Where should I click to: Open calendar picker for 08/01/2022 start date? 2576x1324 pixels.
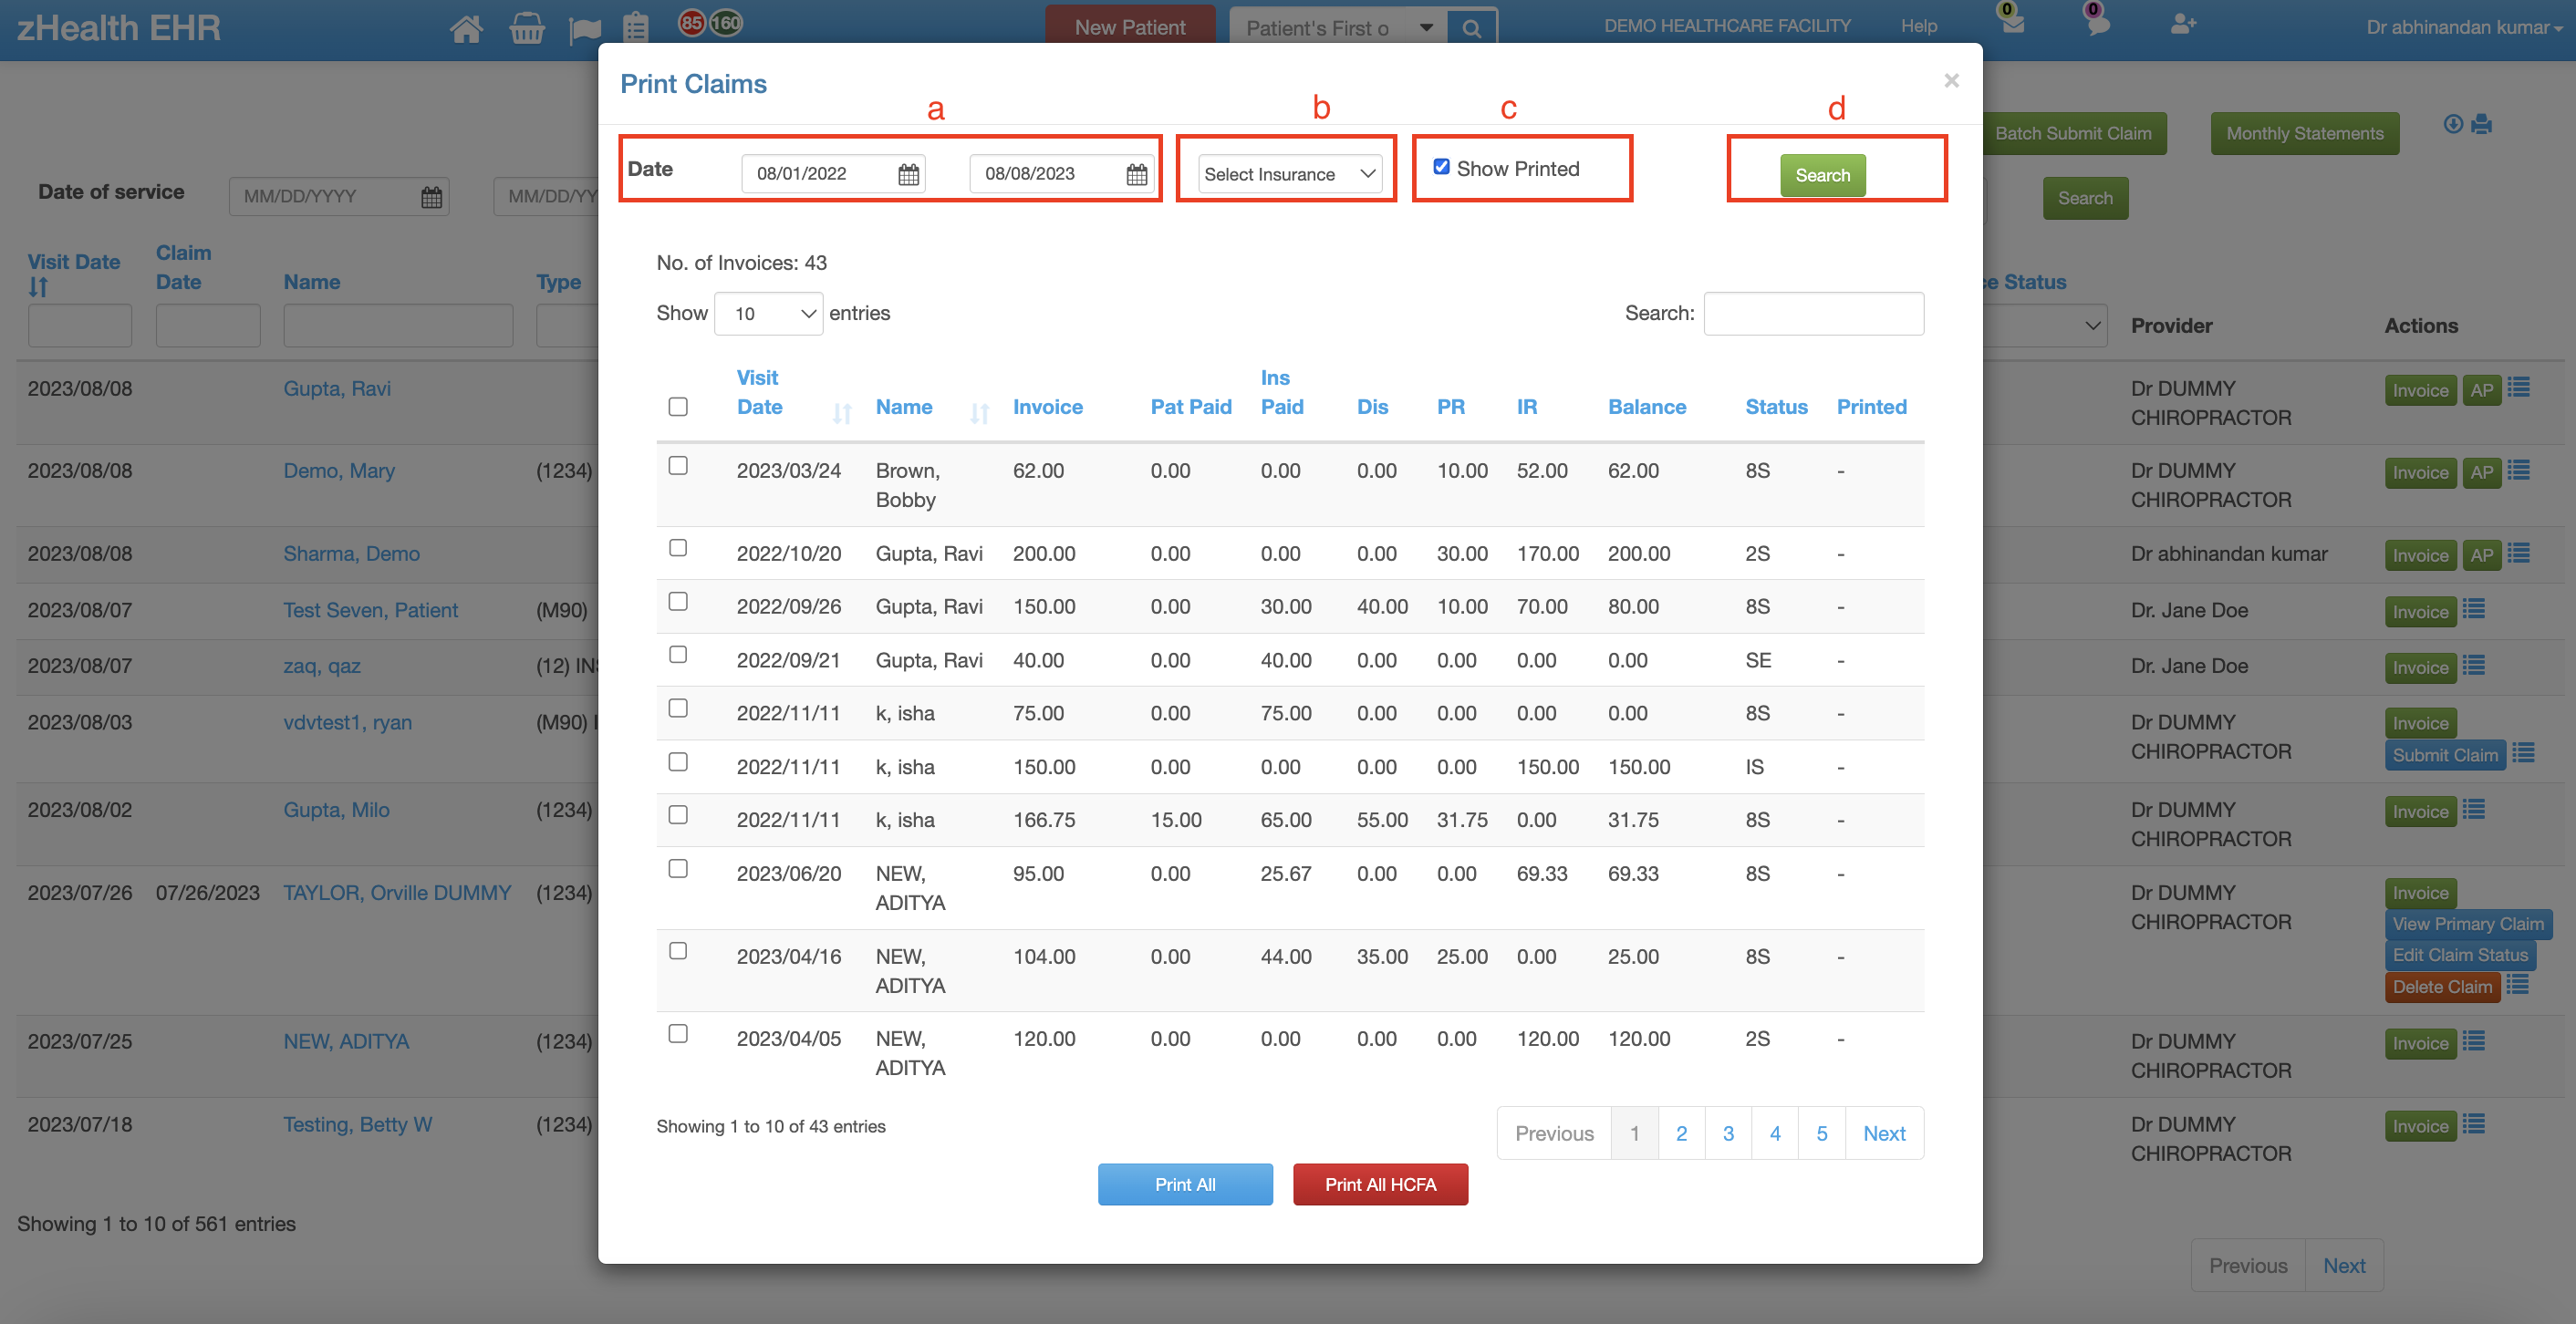[908, 174]
